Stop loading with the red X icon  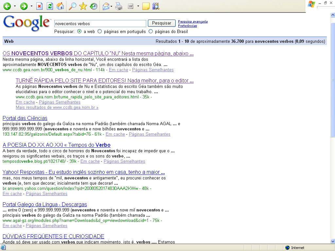point(39,6)
